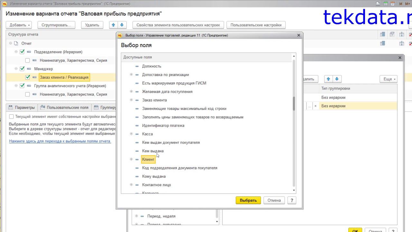Move the structure element down with the arrow in the main toolbar
The width and height of the screenshot is (412, 232).
click(122, 25)
